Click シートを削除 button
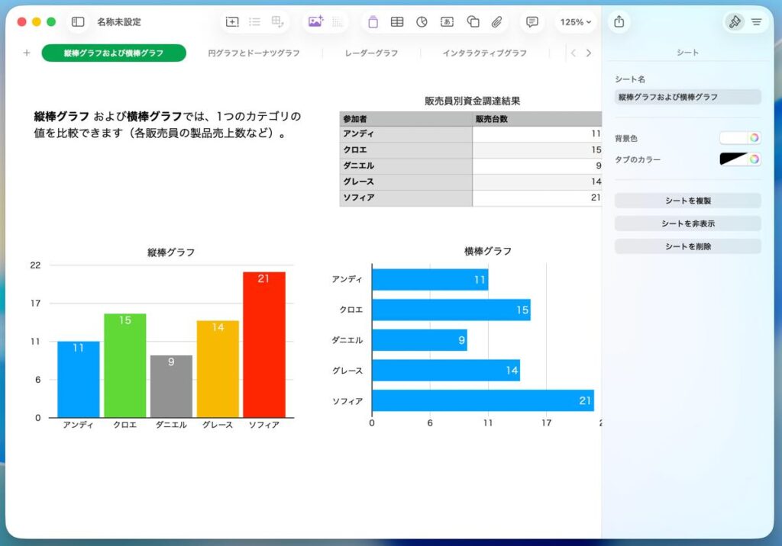The image size is (782, 546). [x=688, y=246]
